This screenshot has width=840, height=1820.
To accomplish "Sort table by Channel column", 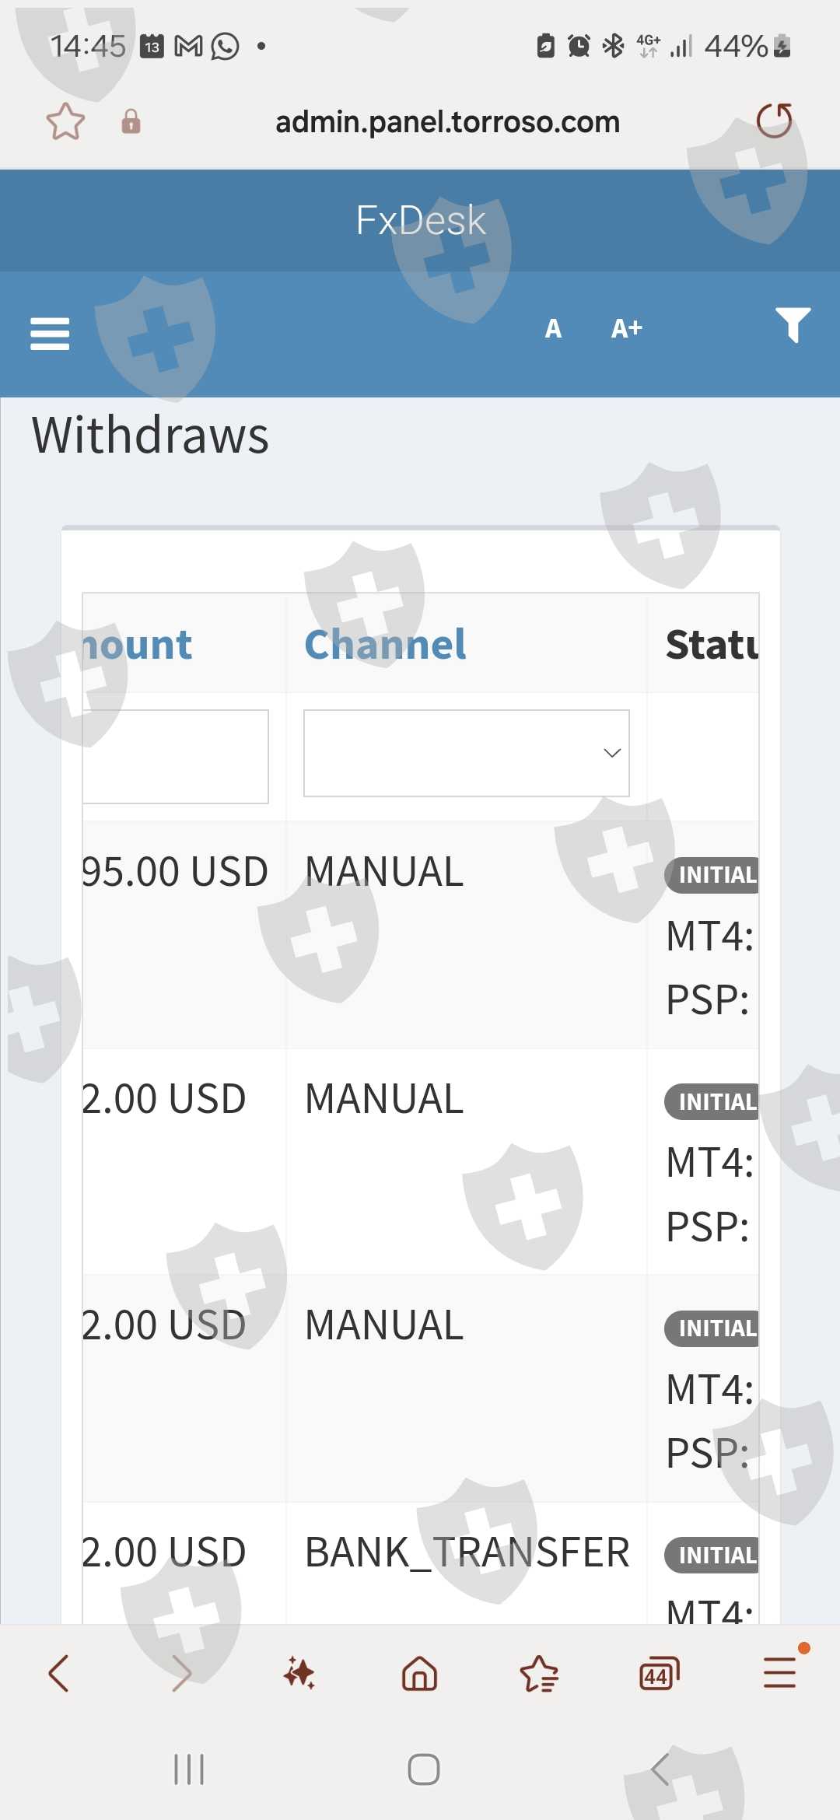I will 385,644.
